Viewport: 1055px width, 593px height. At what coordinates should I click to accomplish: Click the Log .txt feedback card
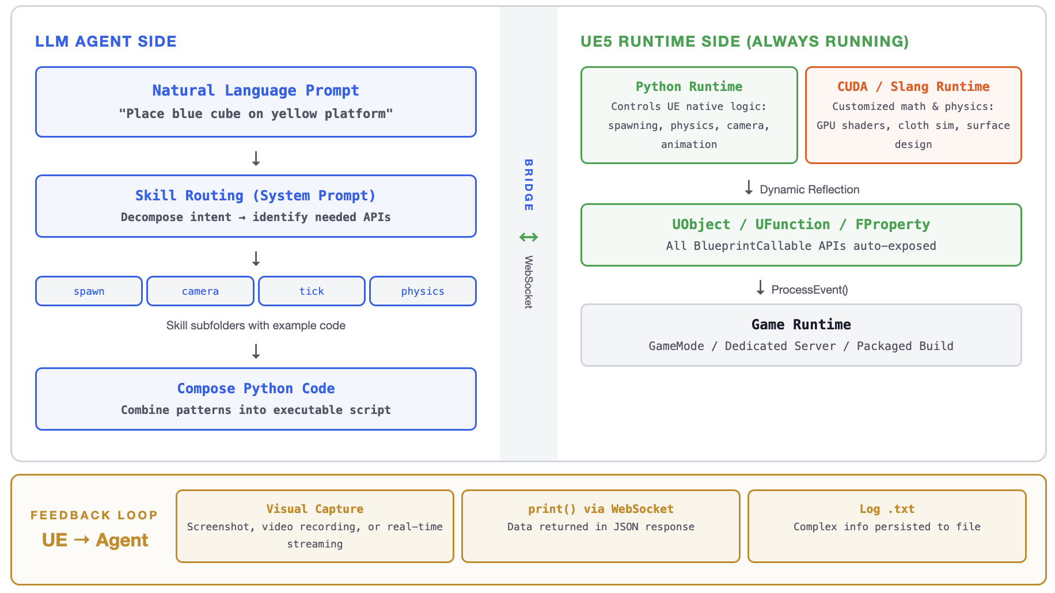[887, 526]
